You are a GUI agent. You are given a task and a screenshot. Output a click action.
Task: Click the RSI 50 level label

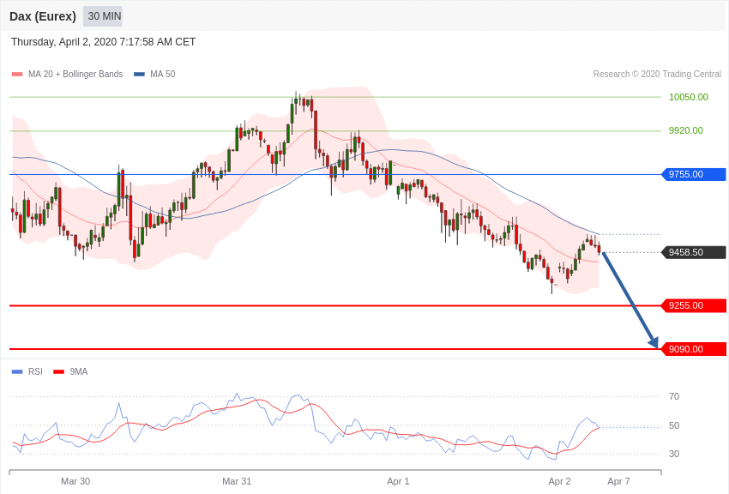click(x=674, y=425)
